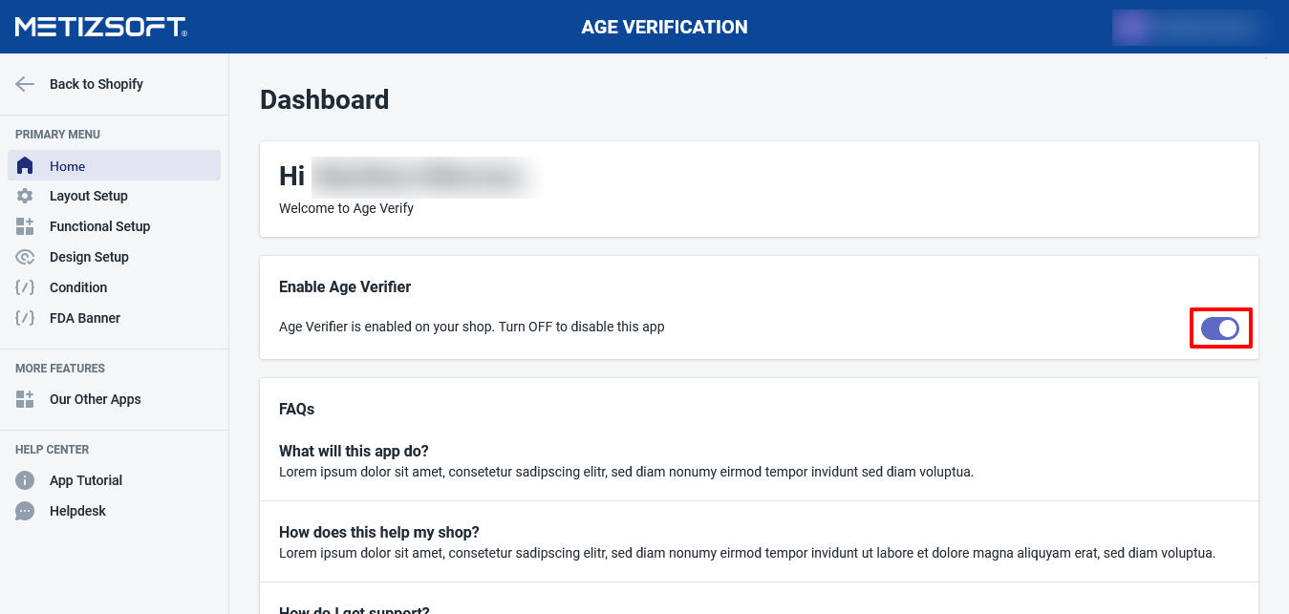1289x614 pixels.
Task: Go to the Functional Setup page
Action: (100, 226)
